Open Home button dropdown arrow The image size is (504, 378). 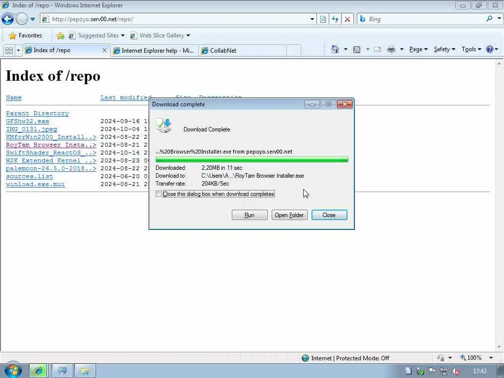(x=346, y=50)
